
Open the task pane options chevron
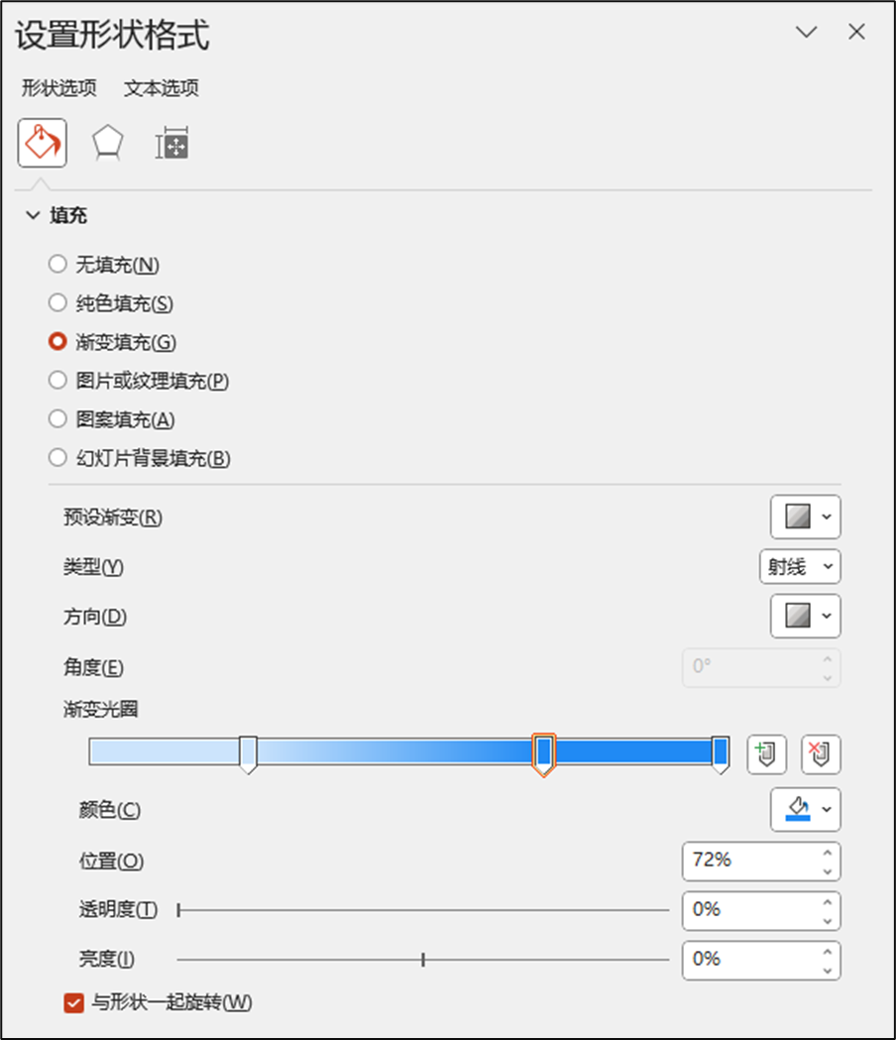(x=807, y=32)
